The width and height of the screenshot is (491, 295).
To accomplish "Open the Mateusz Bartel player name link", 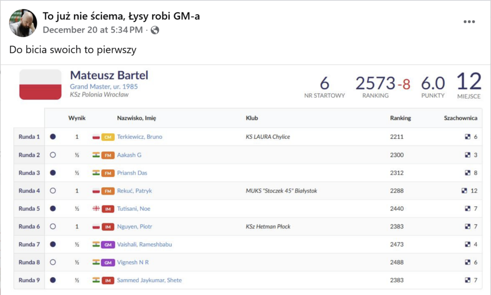I will coord(109,75).
